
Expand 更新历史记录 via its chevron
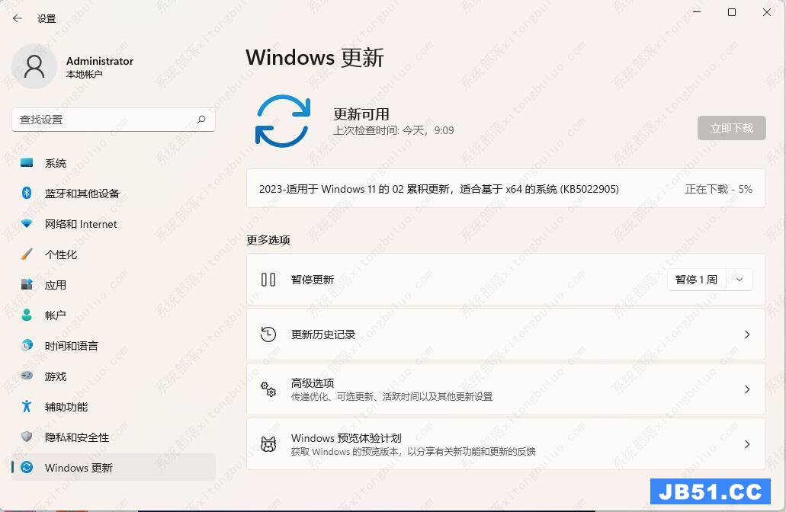746,334
